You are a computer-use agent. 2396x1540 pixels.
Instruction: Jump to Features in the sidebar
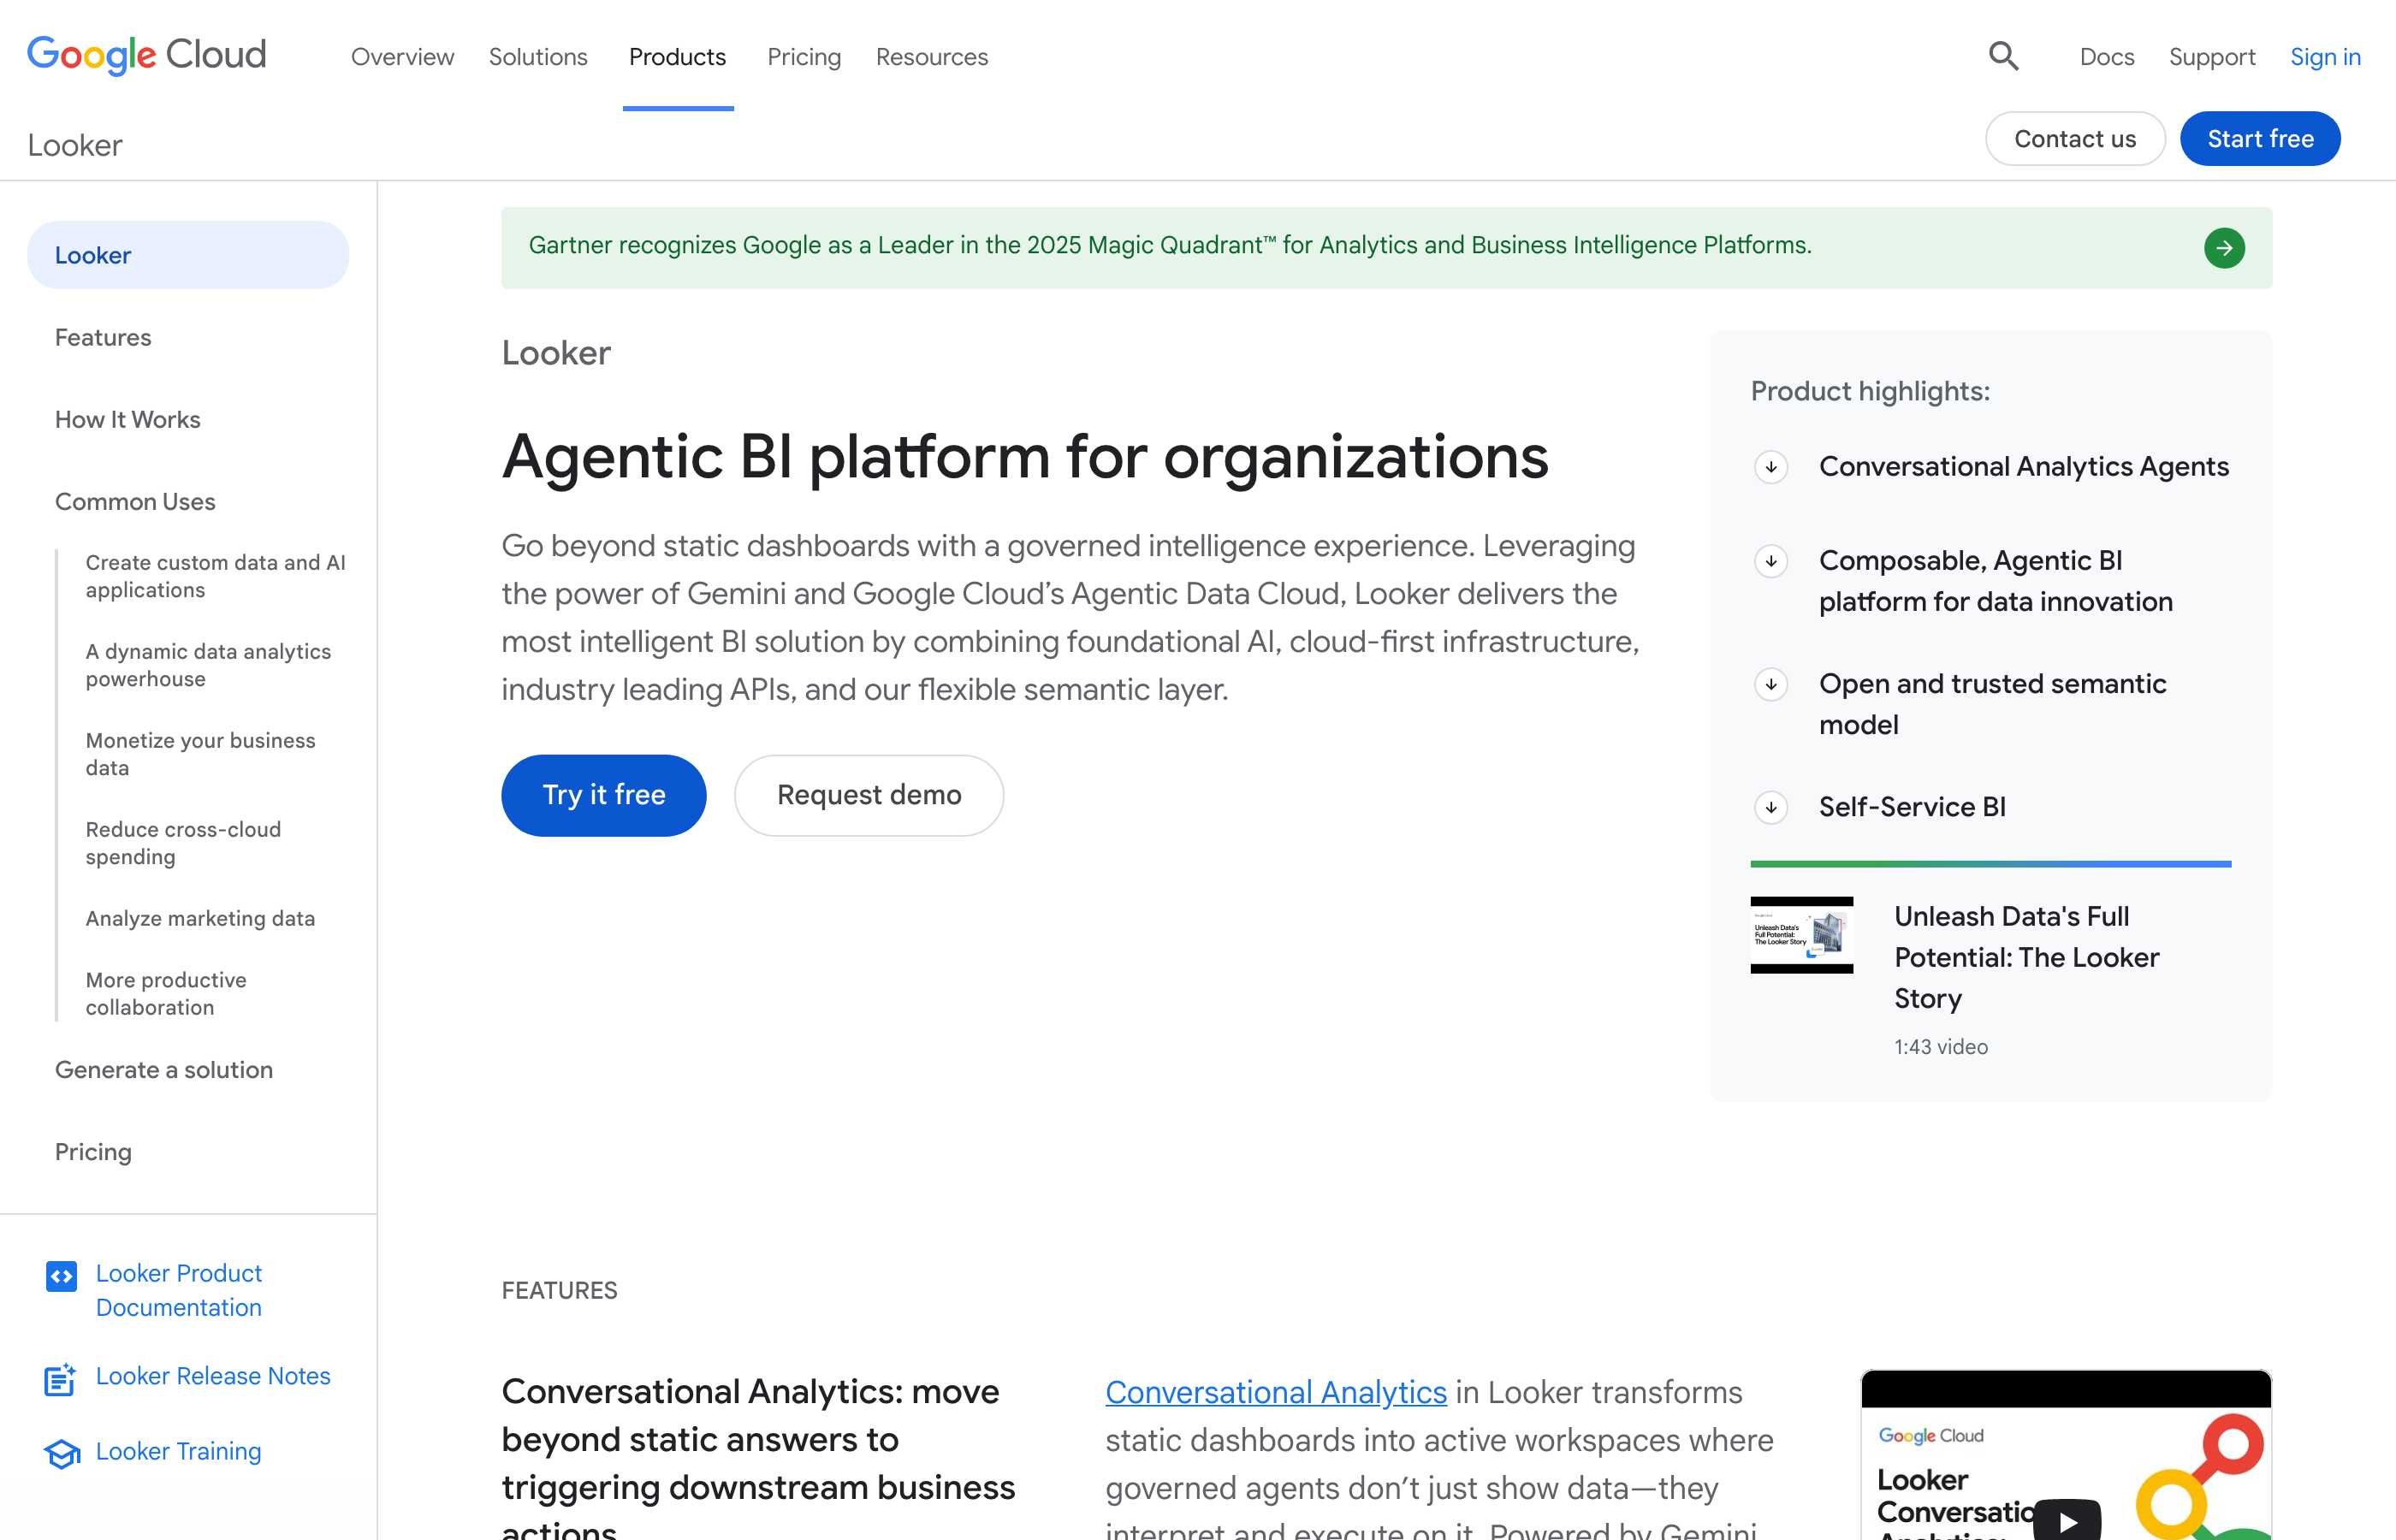point(103,338)
